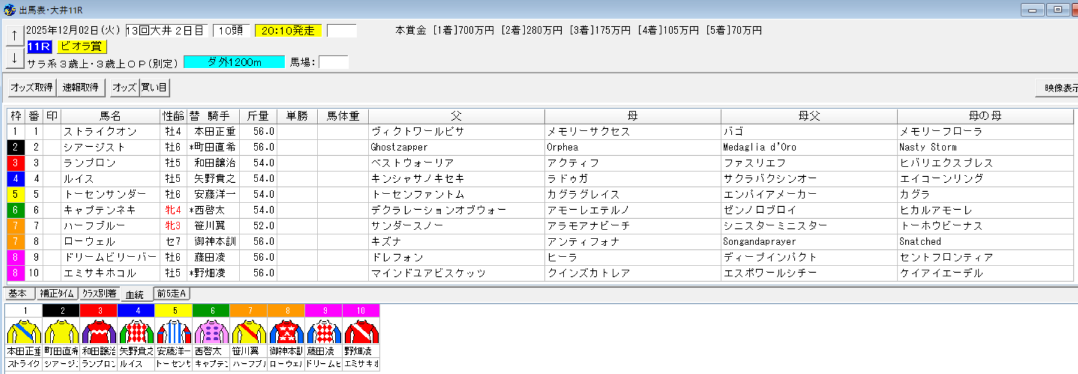
Task: Click jockey silk icon for horse number 1
Action: [24, 331]
